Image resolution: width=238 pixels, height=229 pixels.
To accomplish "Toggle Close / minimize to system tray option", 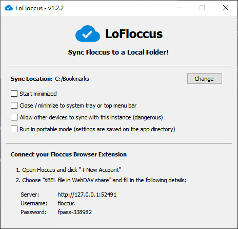I will point(14,105).
